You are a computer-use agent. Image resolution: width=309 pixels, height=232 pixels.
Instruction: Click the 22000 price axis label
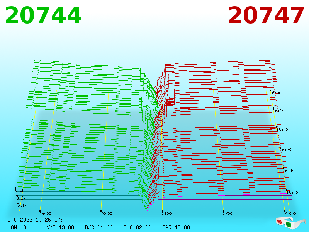pos(229,213)
